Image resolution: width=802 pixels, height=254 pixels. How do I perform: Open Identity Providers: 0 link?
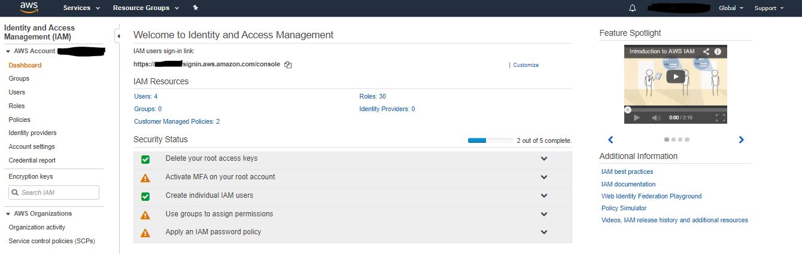[387, 109]
